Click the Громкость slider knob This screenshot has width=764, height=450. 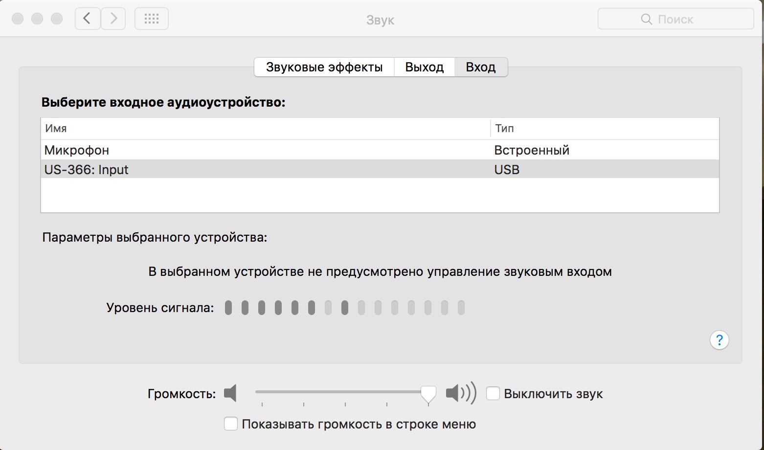[428, 394]
